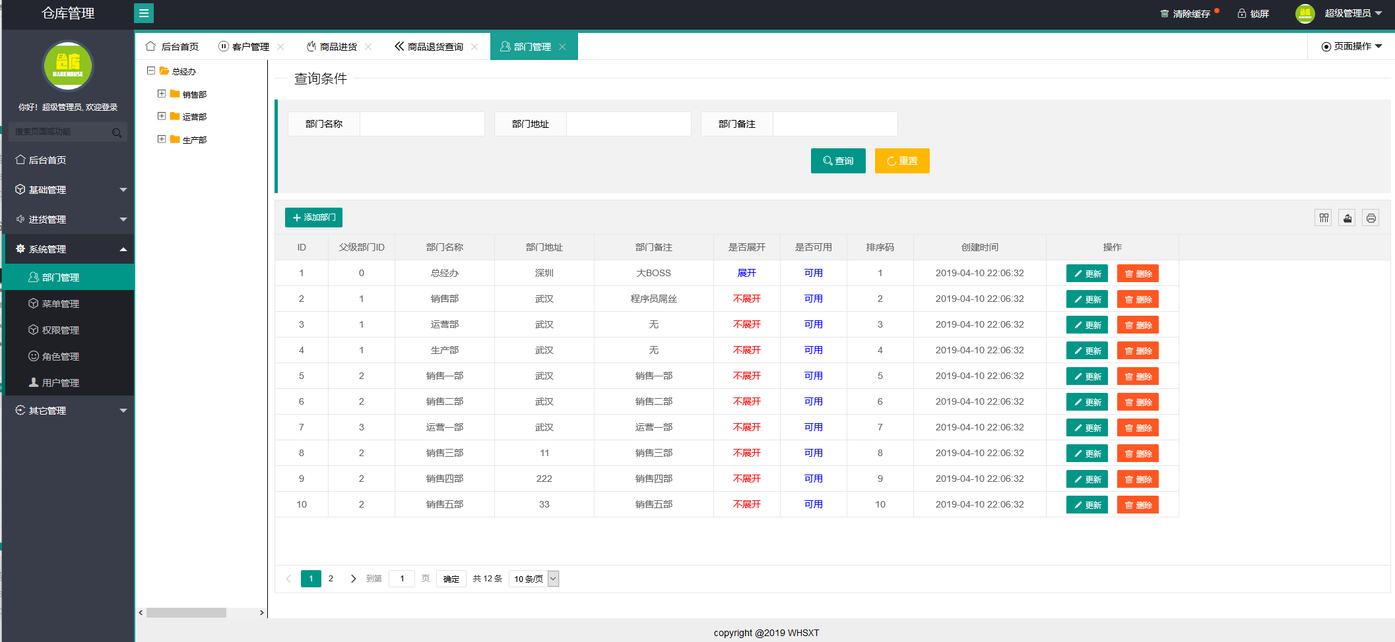Open the print table icon

[x=1371, y=218]
